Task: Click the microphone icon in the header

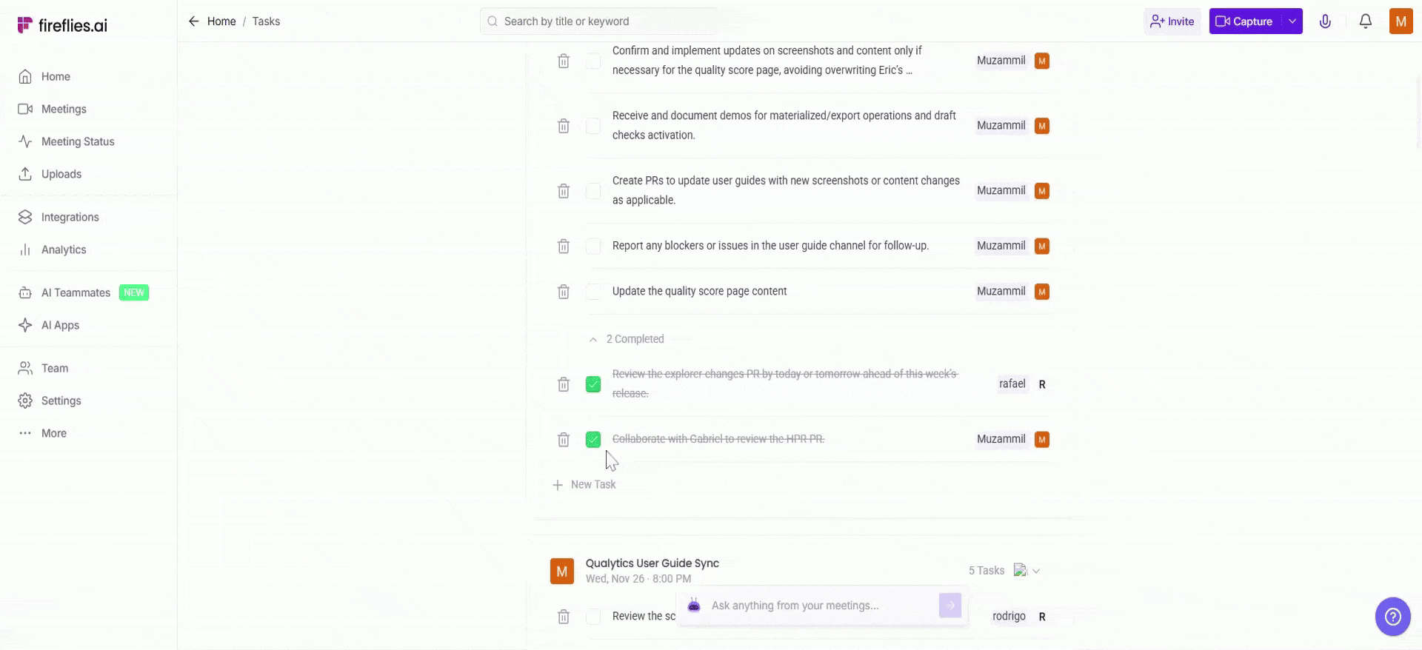Action: pos(1325,21)
